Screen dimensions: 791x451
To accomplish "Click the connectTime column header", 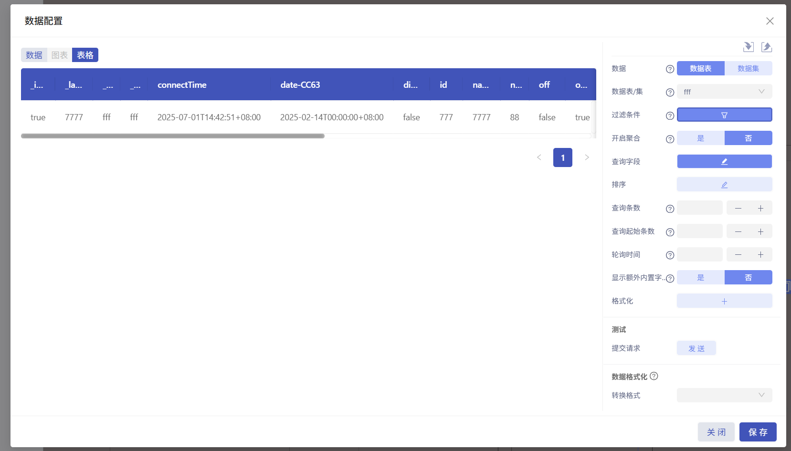I will pos(209,85).
